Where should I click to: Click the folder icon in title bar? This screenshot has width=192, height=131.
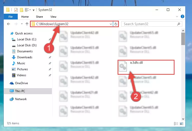click(8, 10)
